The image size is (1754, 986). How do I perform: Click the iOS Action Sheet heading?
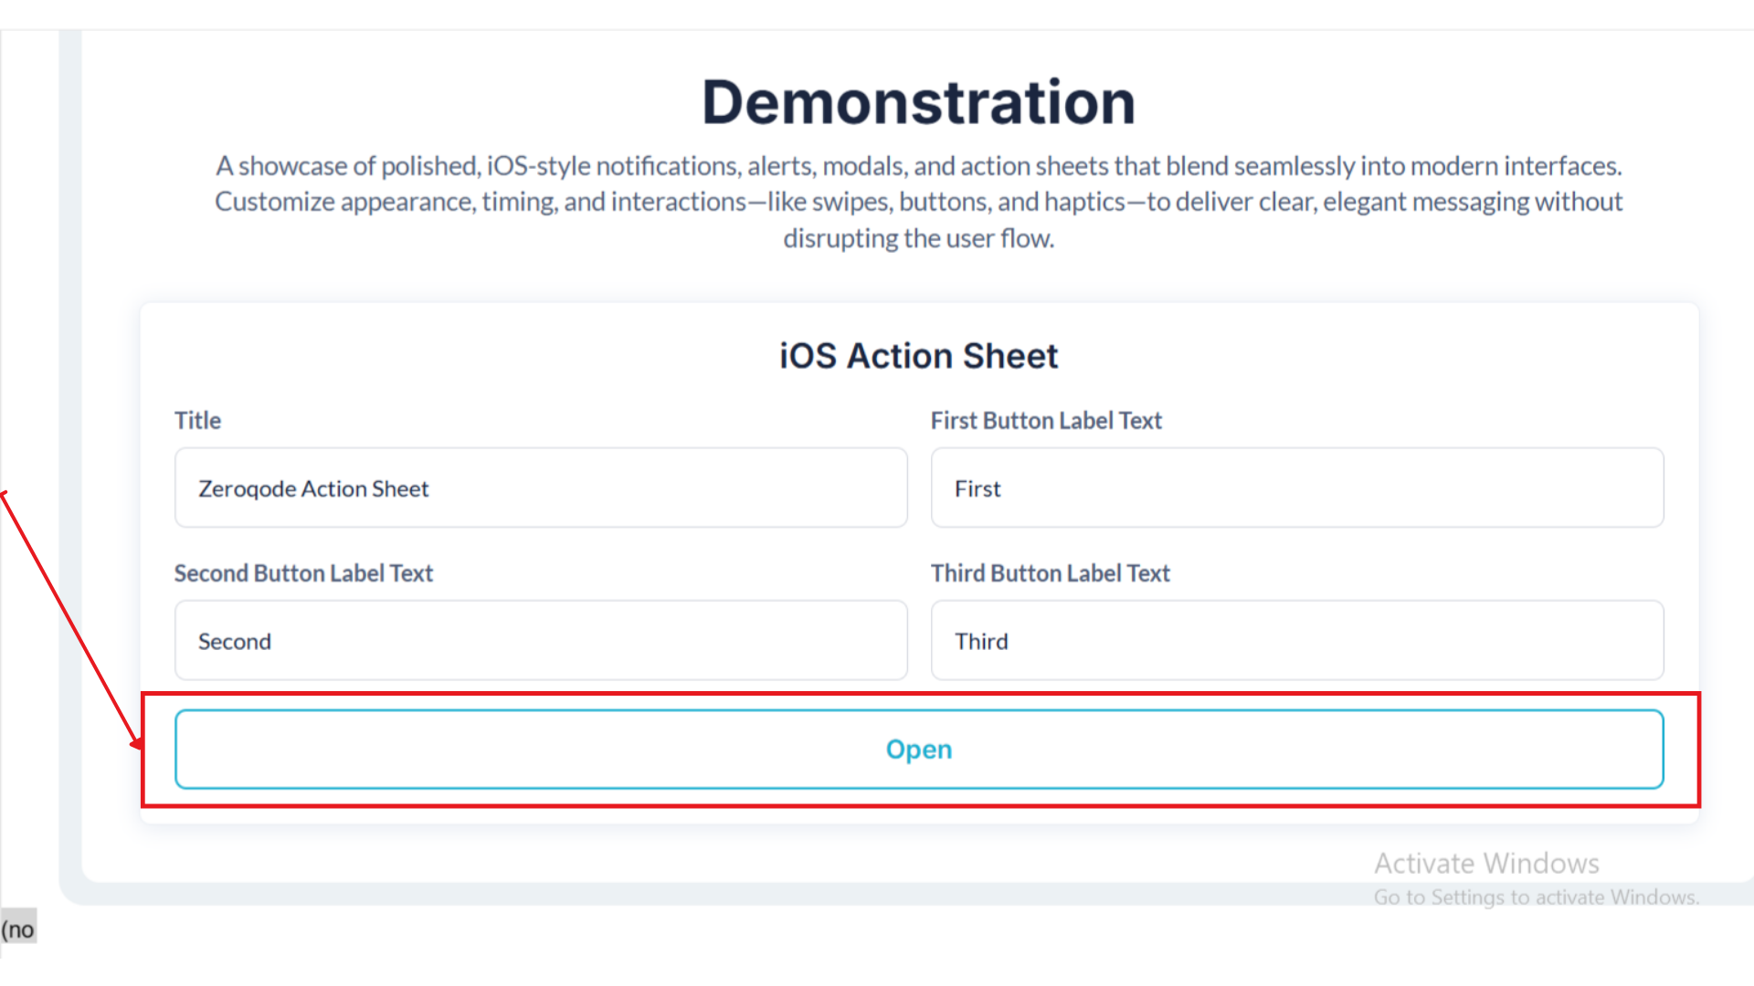(x=918, y=356)
